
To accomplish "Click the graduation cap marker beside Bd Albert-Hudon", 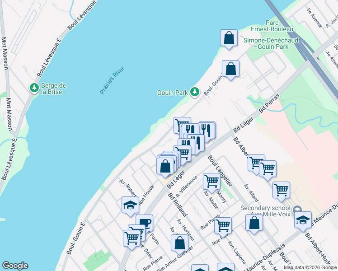I will coord(303,220).
